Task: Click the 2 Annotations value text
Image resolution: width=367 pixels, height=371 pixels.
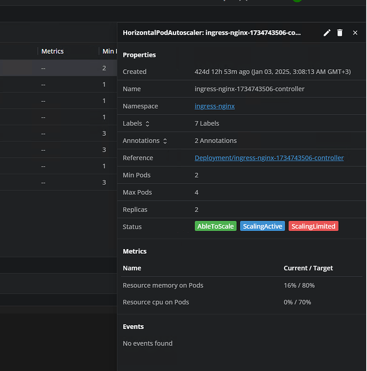Action: tap(215, 141)
